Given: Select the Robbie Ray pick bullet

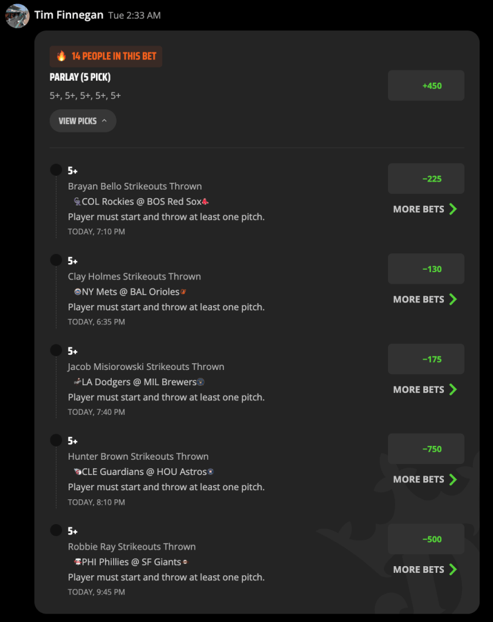Looking at the screenshot, I should 56,530.
